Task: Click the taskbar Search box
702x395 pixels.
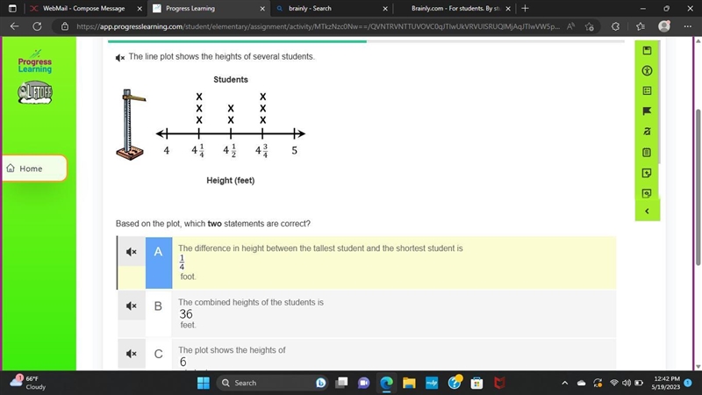Action: (x=272, y=383)
